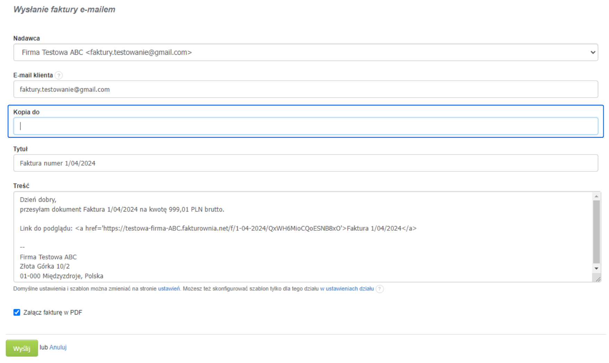
Task: Click the Anuluj cancel link
Action: click(x=58, y=347)
